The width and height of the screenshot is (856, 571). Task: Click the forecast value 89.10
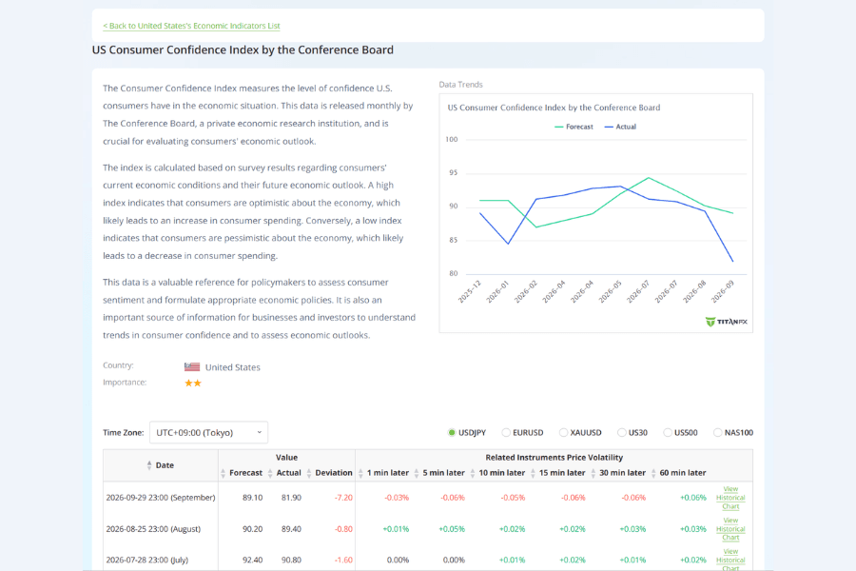tap(252, 498)
